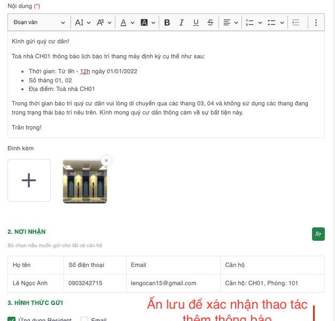This screenshot has height=321, width=335.
Task: Open the text alignment dropdown
Action: pyautogui.click(x=230, y=22)
